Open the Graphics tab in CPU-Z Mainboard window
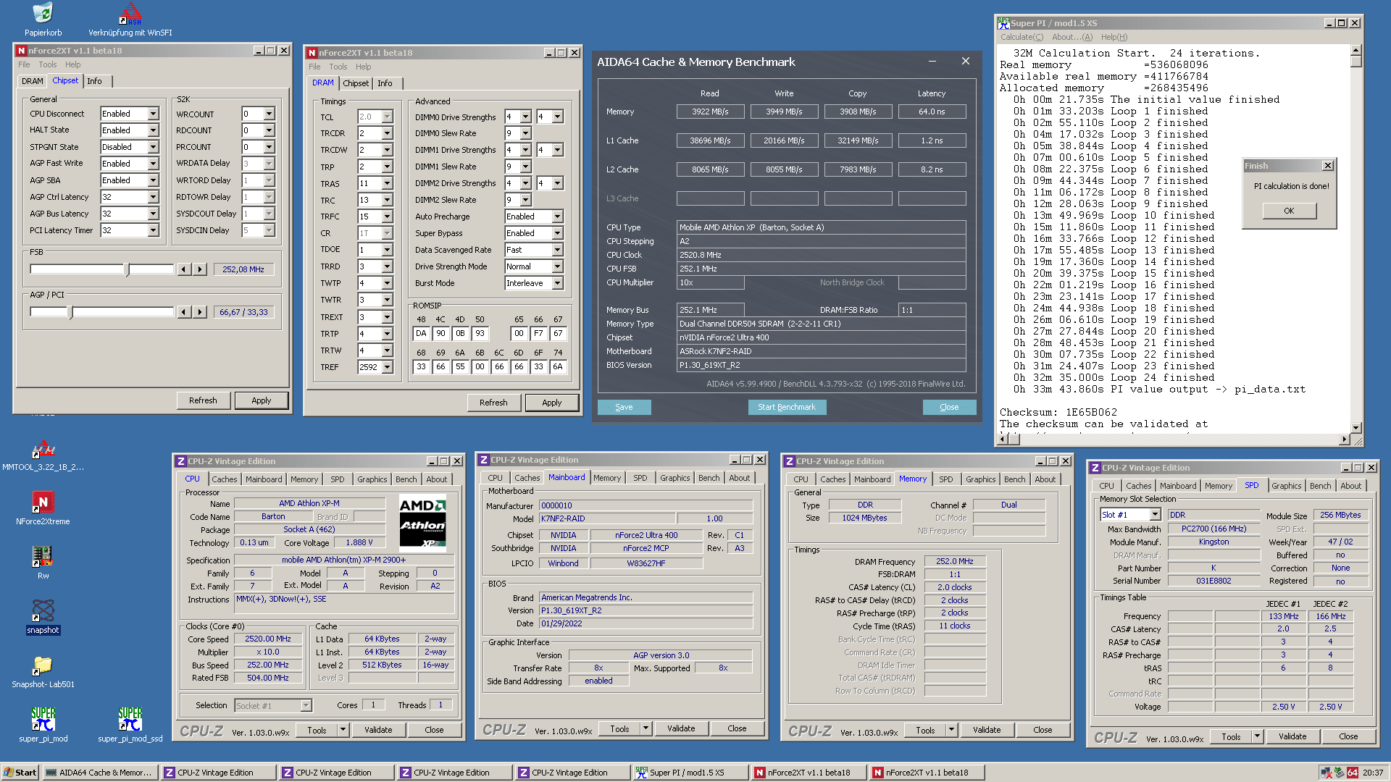 click(674, 478)
